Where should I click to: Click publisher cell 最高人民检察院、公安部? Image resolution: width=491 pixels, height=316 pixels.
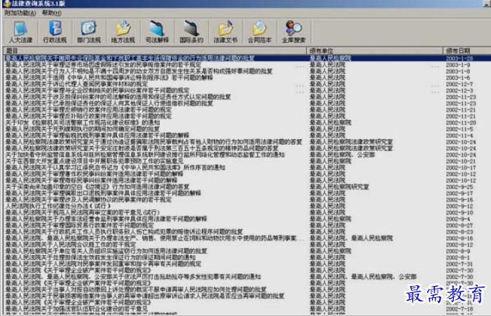(343, 155)
